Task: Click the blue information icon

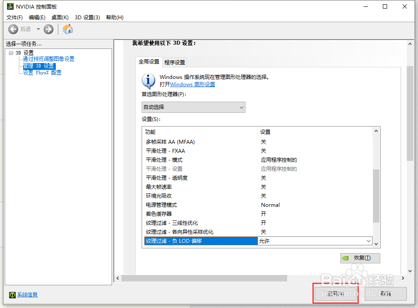Action: pyautogui.click(x=148, y=81)
